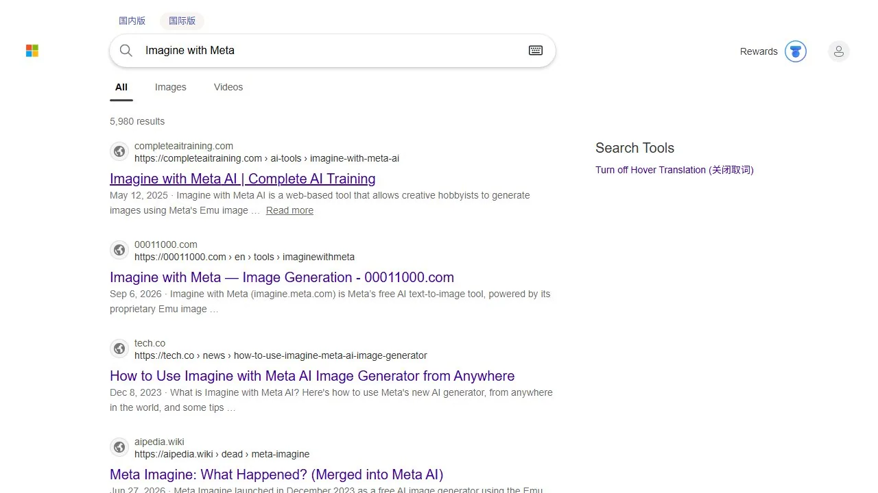
Task: Open the Rewards medal icon
Action: (796, 51)
